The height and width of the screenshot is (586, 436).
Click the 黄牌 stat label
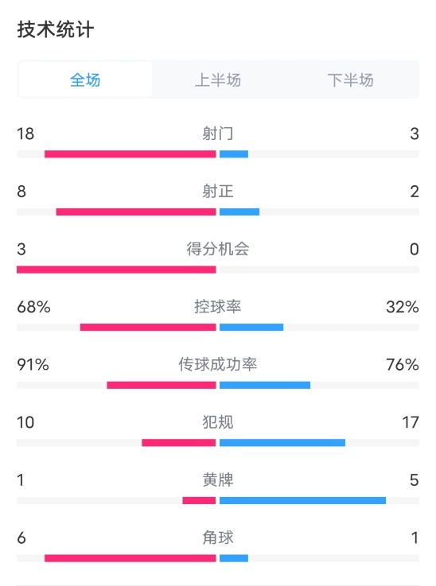[218, 480]
